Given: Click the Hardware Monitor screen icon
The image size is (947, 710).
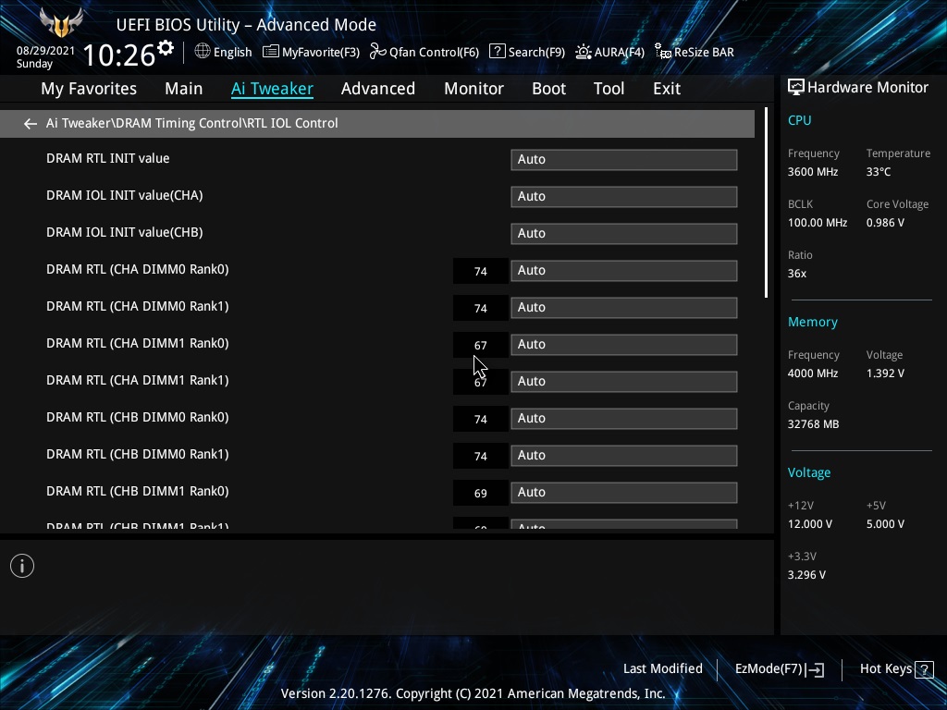Looking at the screenshot, I should pos(796,87).
